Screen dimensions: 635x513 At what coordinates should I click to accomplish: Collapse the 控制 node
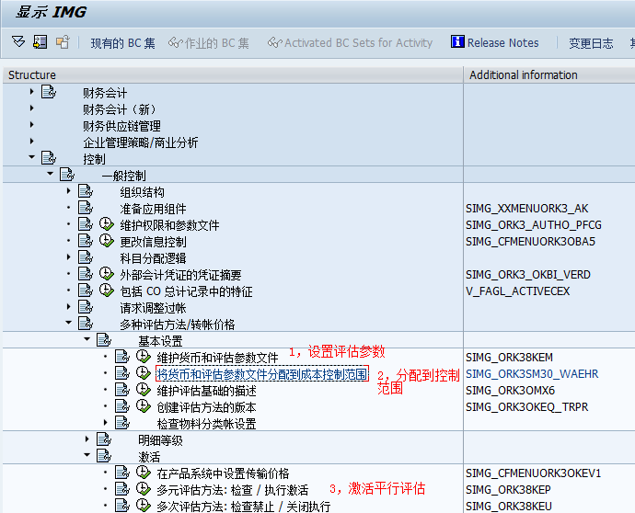click(31, 157)
